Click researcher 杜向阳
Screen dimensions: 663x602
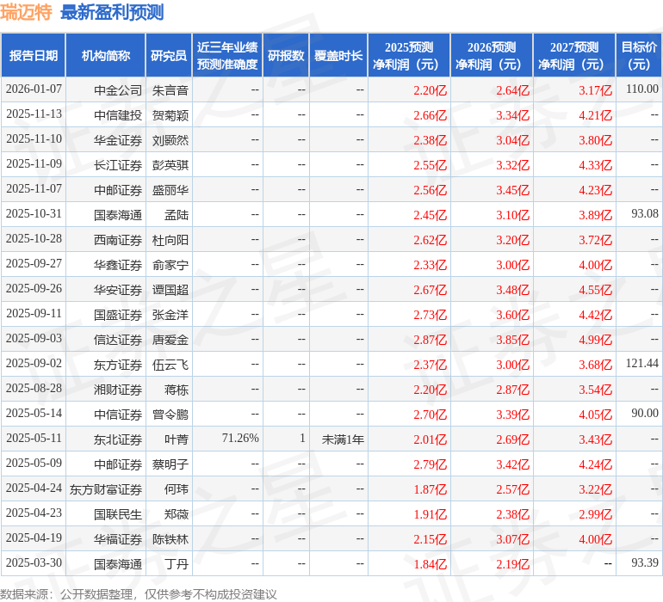tap(170, 240)
